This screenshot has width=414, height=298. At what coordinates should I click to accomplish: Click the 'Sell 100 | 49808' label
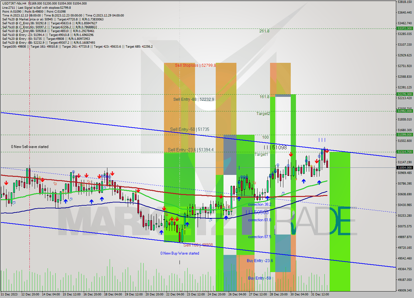[198, 245]
